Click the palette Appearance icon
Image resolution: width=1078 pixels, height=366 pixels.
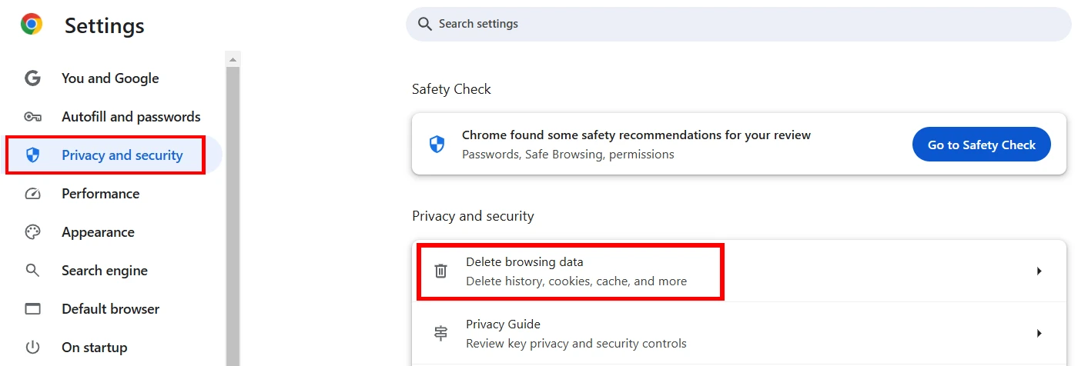point(32,232)
